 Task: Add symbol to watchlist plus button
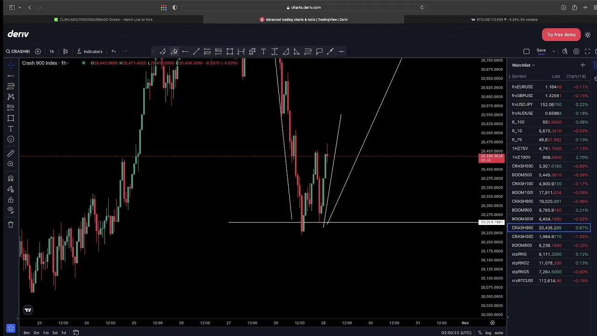pyautogui.click(x=583, y=65)
